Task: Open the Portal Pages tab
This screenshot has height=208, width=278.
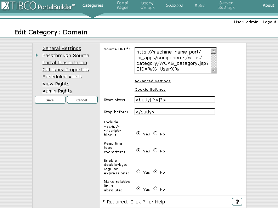Action: click(123, 5)
